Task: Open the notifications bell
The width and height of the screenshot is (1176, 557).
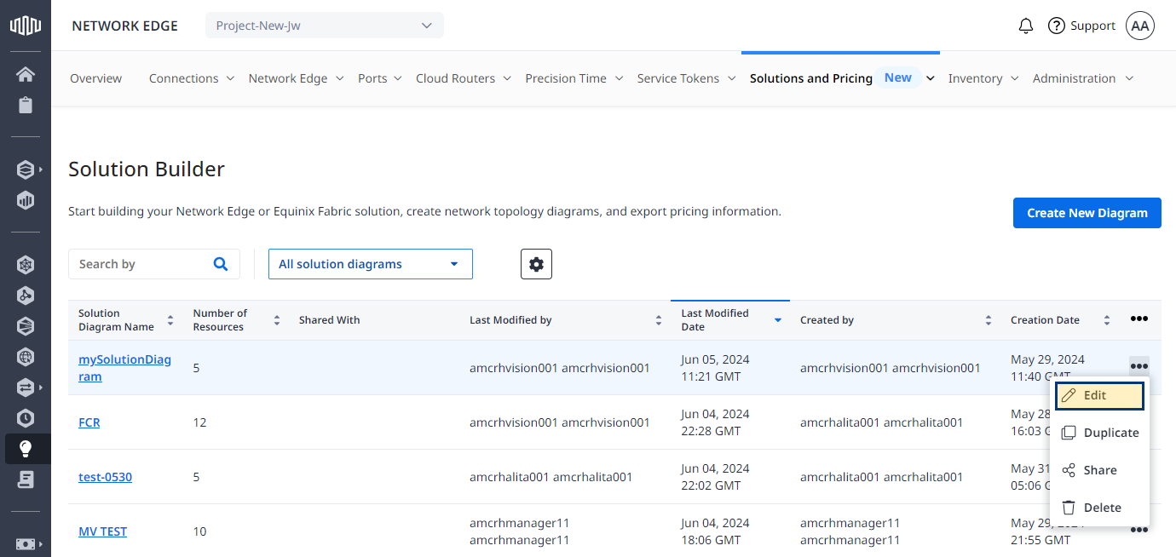Action: pos(1026,26)
